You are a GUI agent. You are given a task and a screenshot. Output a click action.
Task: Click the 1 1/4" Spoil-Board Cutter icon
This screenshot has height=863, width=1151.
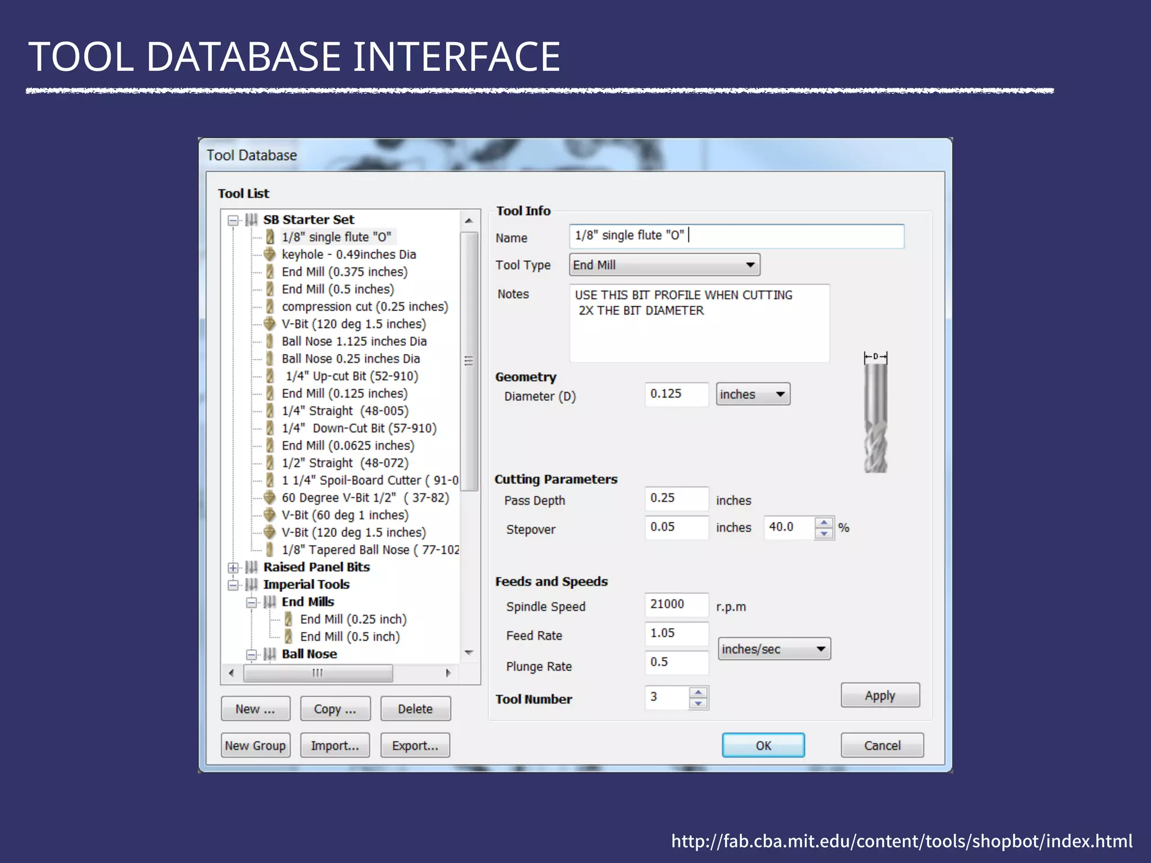pos(270,480)
